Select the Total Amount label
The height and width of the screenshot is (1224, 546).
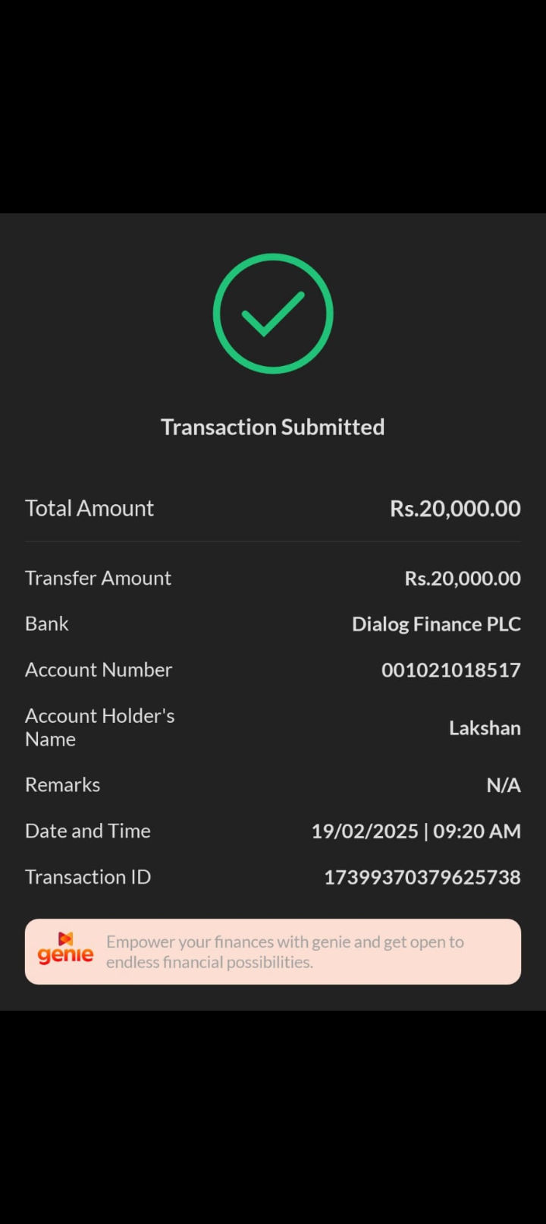click(x=89, y=508)
